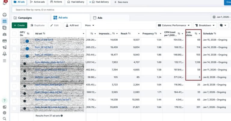Expand the More dropdown in the toolbar
This screenshot has width=231, height=121.
[90, 26]
